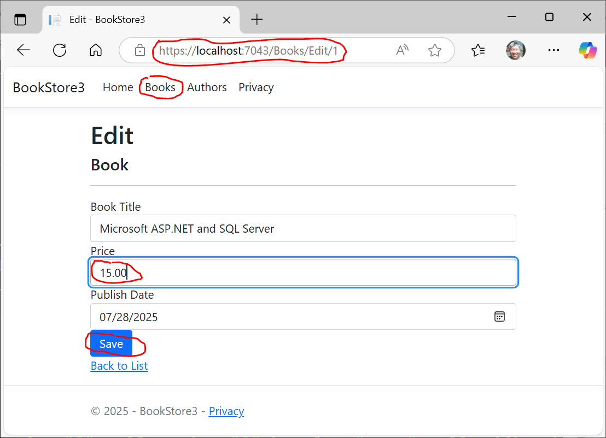The image size is (606, 438).
Task: Open the Books nav item
Action: (160, 87)
